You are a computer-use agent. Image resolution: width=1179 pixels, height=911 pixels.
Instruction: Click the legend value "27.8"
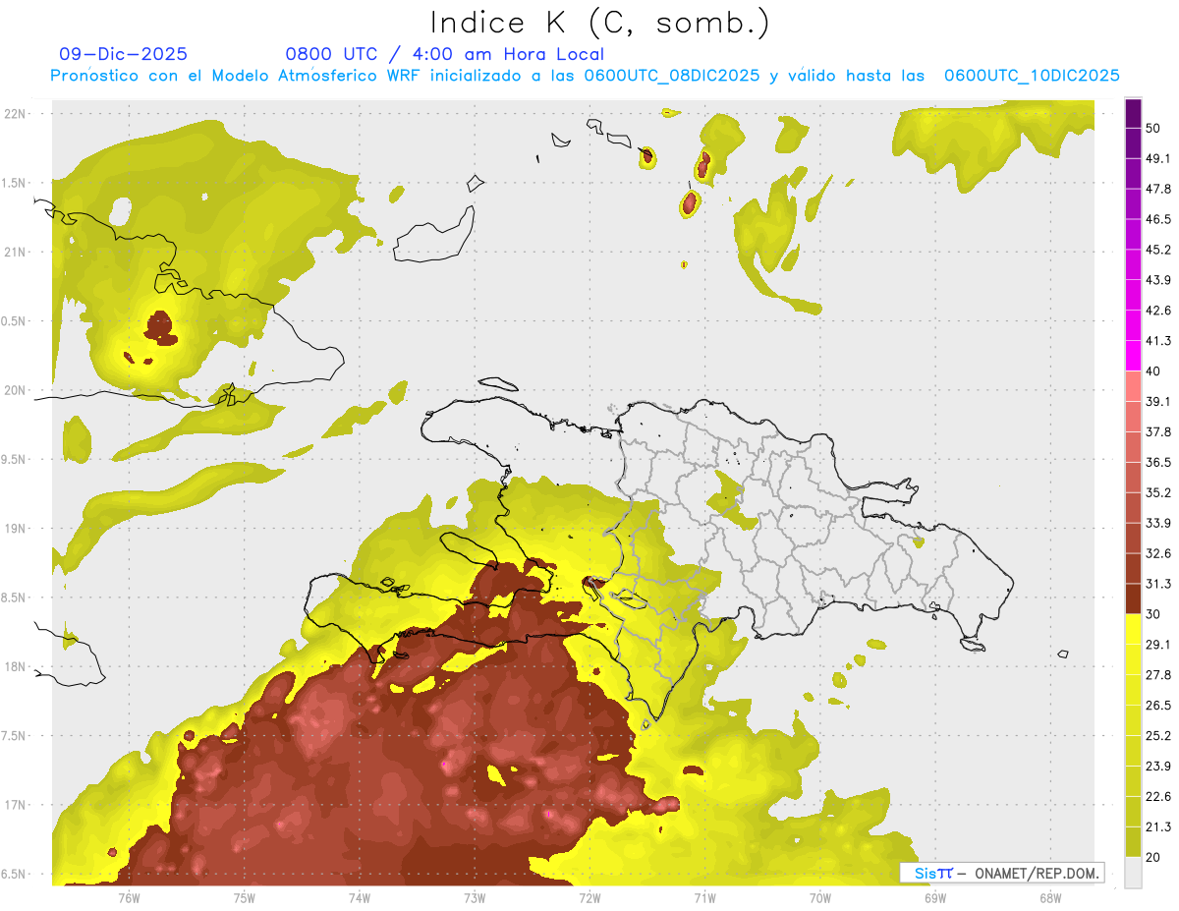tap(1158, 675)
